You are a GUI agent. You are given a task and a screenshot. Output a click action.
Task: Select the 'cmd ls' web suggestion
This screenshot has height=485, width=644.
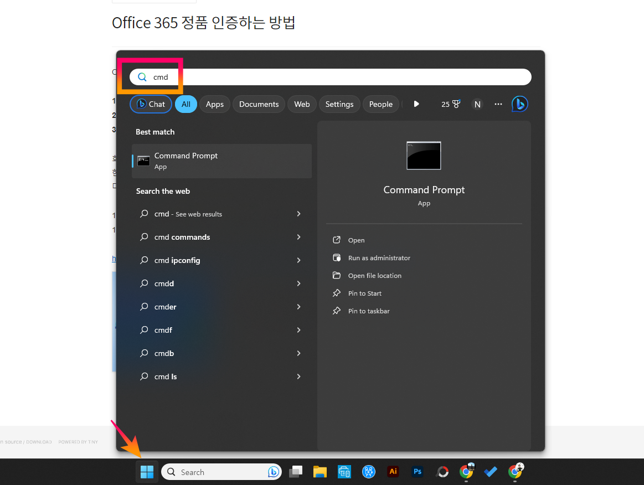[222, 376]
